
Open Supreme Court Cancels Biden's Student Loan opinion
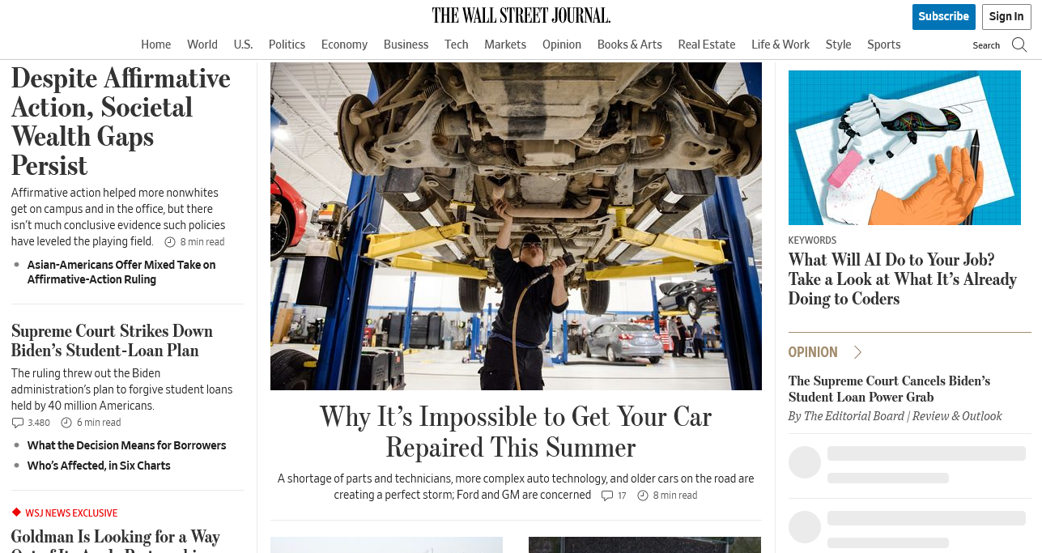pyautogui.click(x=889, y=389)
